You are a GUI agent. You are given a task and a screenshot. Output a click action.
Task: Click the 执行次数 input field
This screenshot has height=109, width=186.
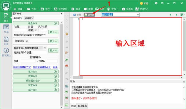[43, 30]
